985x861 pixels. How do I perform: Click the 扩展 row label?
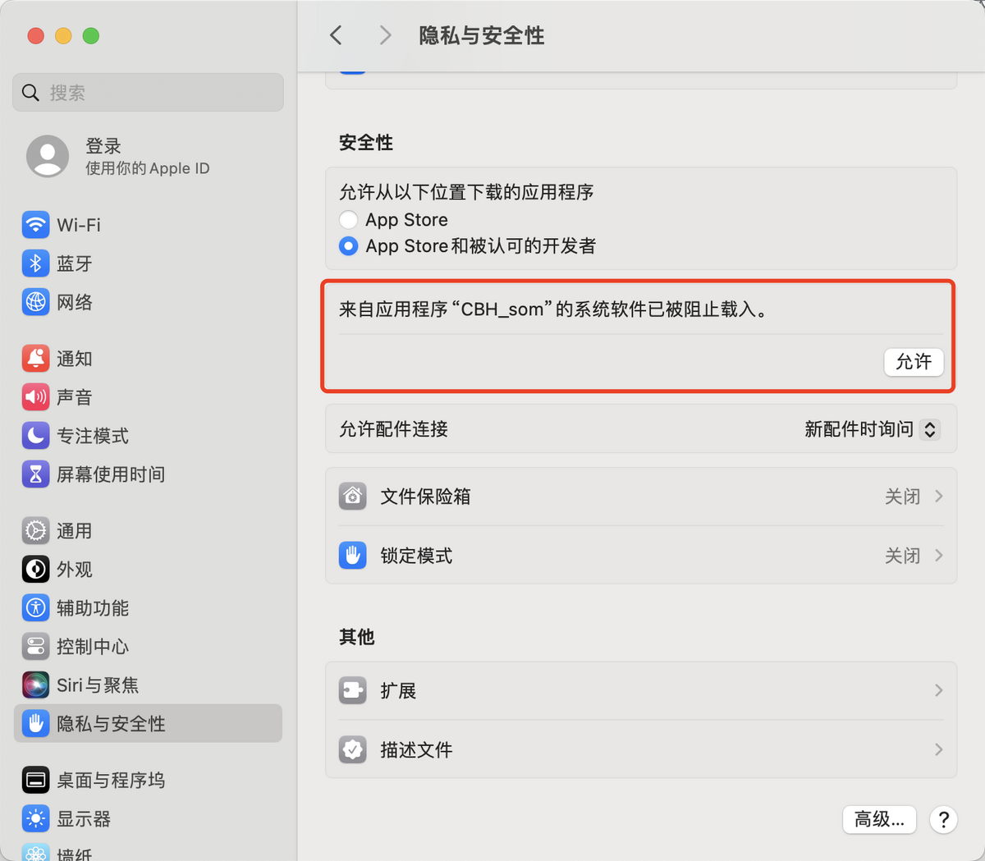click(398, 690)
